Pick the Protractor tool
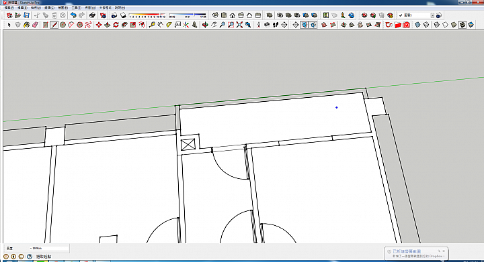This screenshot has height=262, width=484. coord(169,25)
